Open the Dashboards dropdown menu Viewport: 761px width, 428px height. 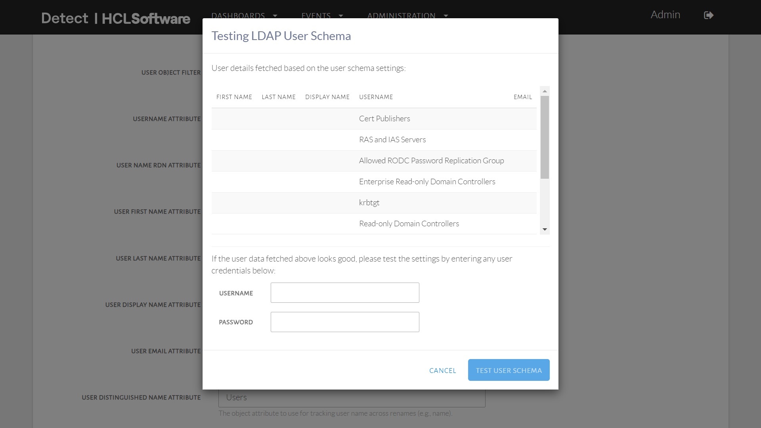click(x=244, y=15)
